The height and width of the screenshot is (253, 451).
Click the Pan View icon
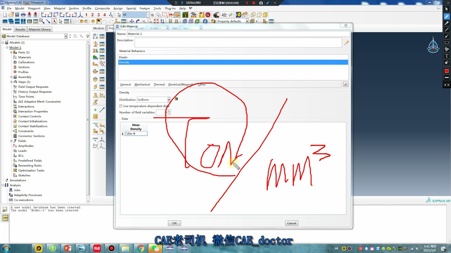[x=132, y=21]
